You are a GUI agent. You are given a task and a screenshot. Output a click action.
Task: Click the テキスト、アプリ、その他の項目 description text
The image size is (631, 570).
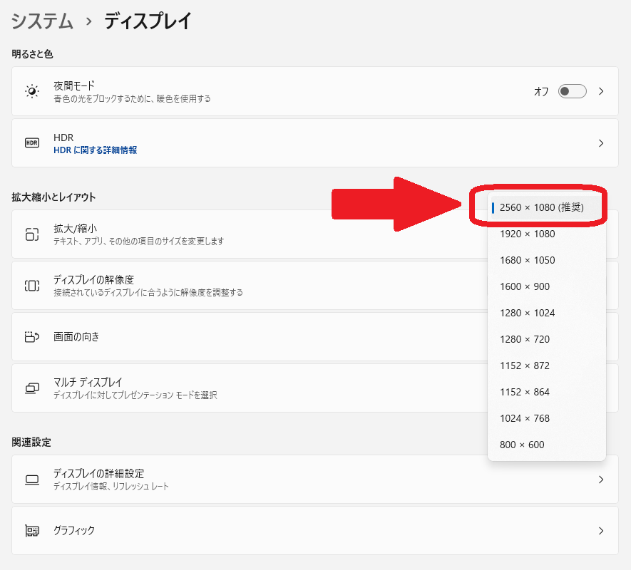click(x=139, y=242)
